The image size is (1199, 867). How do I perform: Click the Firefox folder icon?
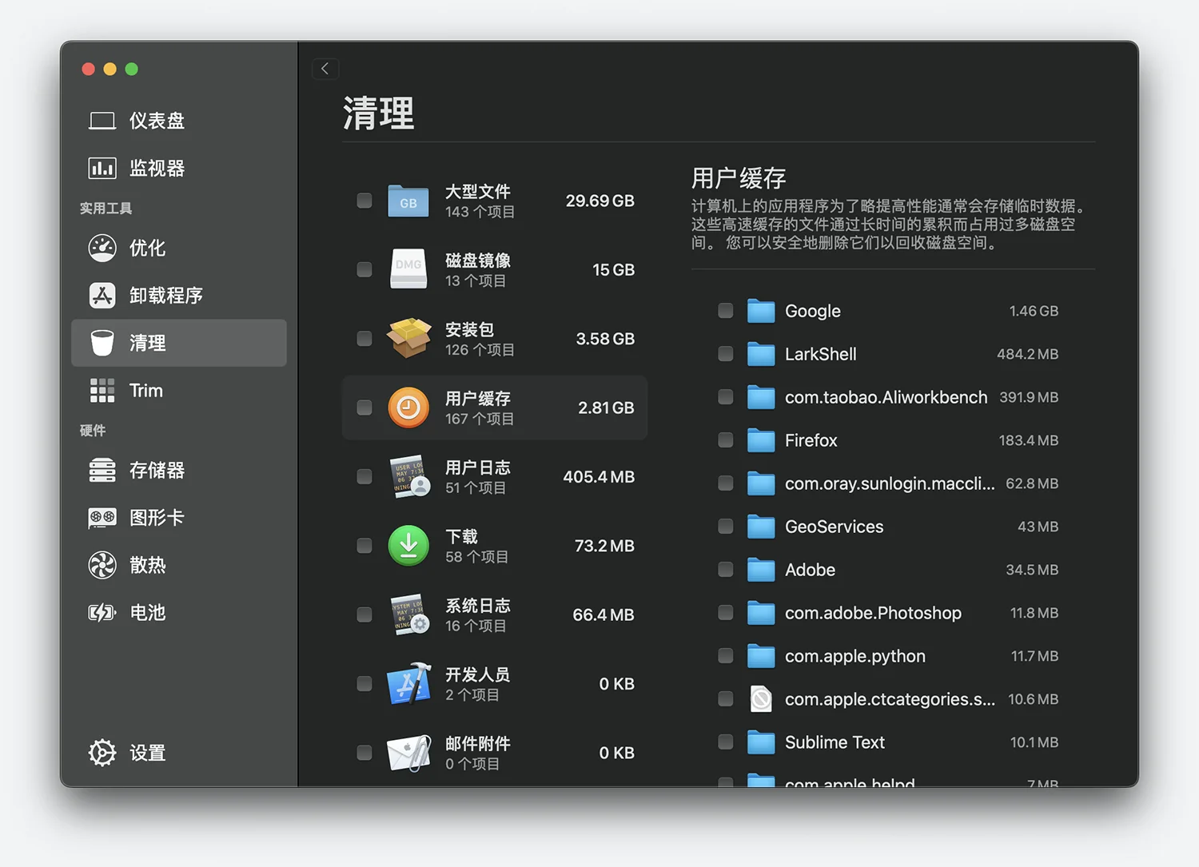coord(761,440)
